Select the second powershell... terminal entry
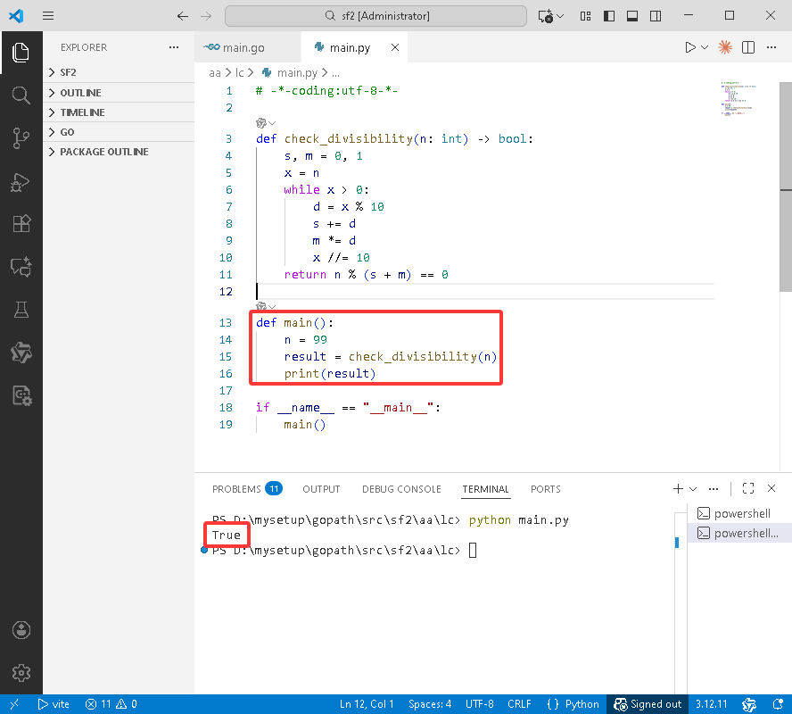Image resolution: width=792 pixels, height=714 pixels. (739, 533)
